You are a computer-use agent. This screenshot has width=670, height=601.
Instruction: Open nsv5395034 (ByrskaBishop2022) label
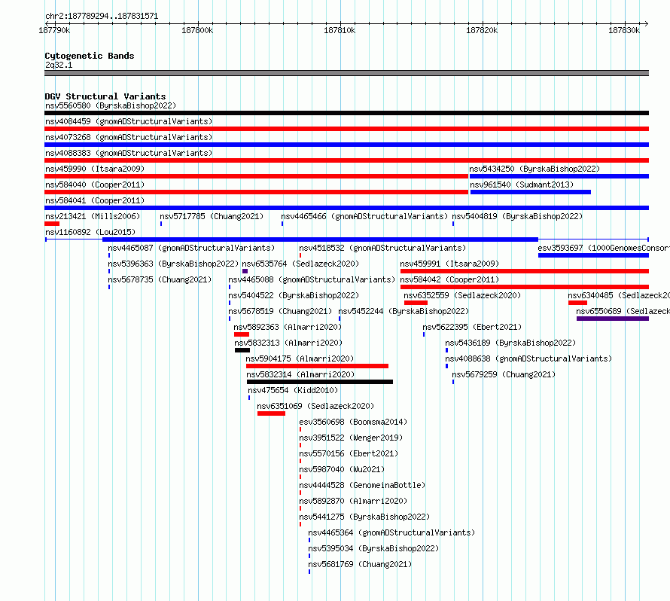click(x=373, y=548)
